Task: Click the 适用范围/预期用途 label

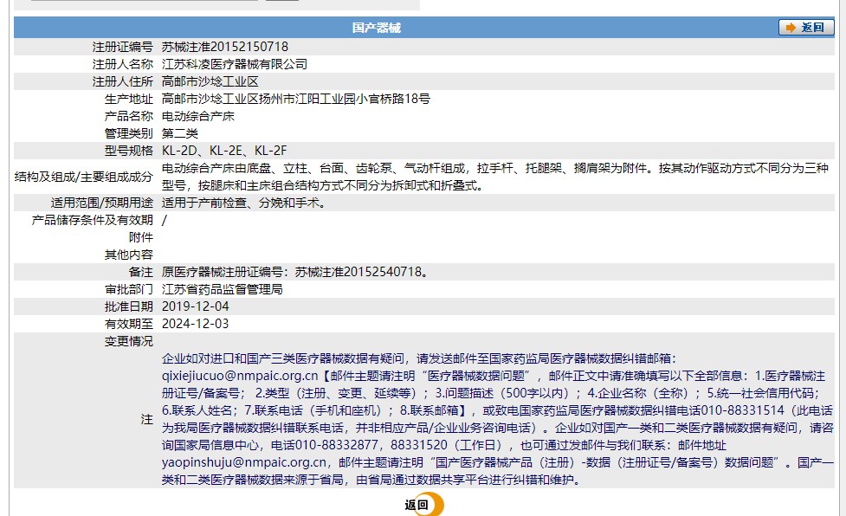Action: [102, 203]
